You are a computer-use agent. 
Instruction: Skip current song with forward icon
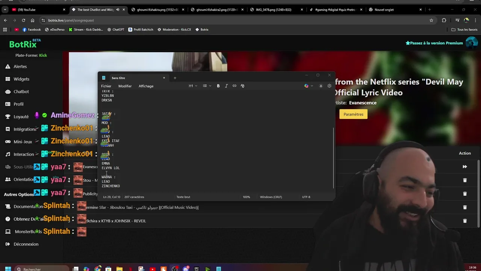tap(465, 167)
